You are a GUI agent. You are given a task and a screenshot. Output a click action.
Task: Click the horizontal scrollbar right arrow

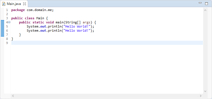tap(201, 96)
